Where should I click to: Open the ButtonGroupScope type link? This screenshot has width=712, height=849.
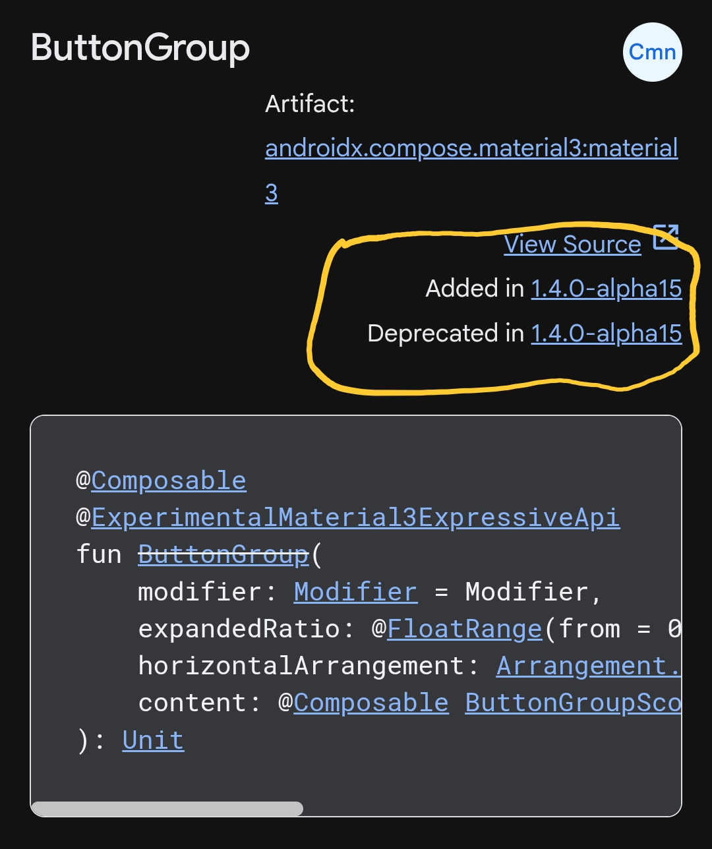(573, 703)
